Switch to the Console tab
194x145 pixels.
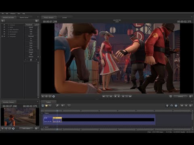click(64, 18)
